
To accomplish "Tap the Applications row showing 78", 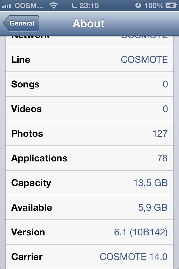I will pyautogui.click(x=89, y=158).
